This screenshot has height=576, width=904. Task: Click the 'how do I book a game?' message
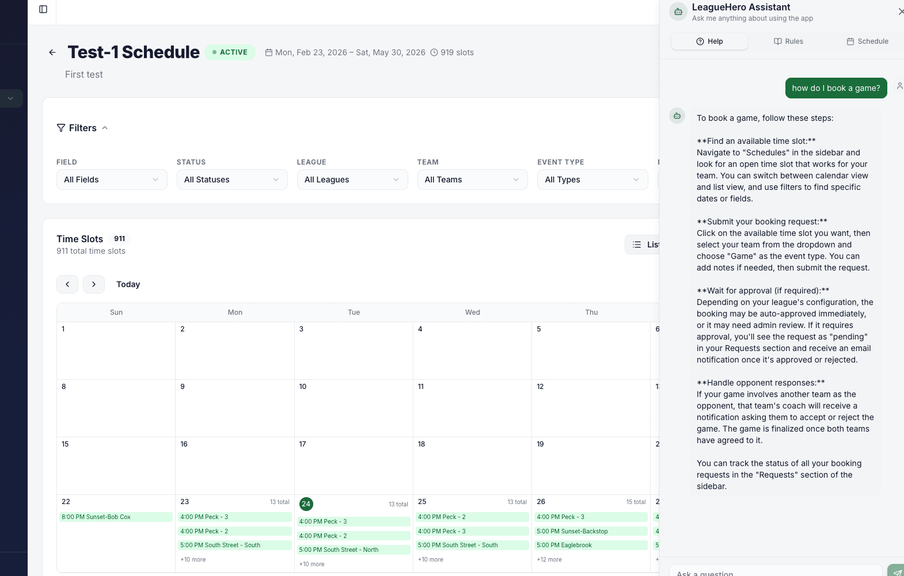pos(836,88)
